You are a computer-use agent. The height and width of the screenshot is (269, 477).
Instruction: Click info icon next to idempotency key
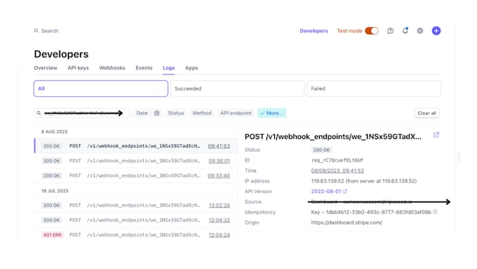coord(435,211)
